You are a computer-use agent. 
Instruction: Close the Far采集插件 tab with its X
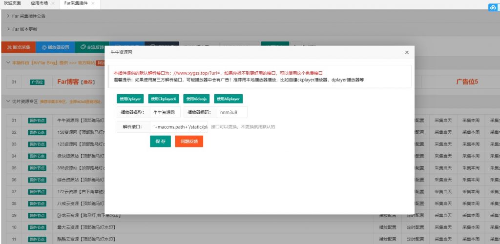coord(93,3)
